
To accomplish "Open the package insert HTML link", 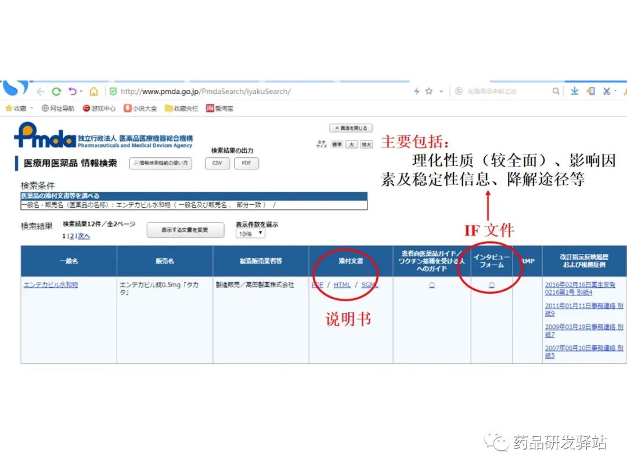I will [x=342, y=284].
